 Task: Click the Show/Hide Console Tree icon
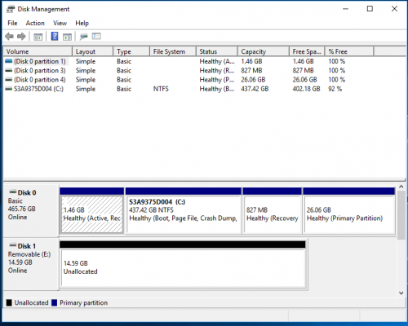point(38,37)
